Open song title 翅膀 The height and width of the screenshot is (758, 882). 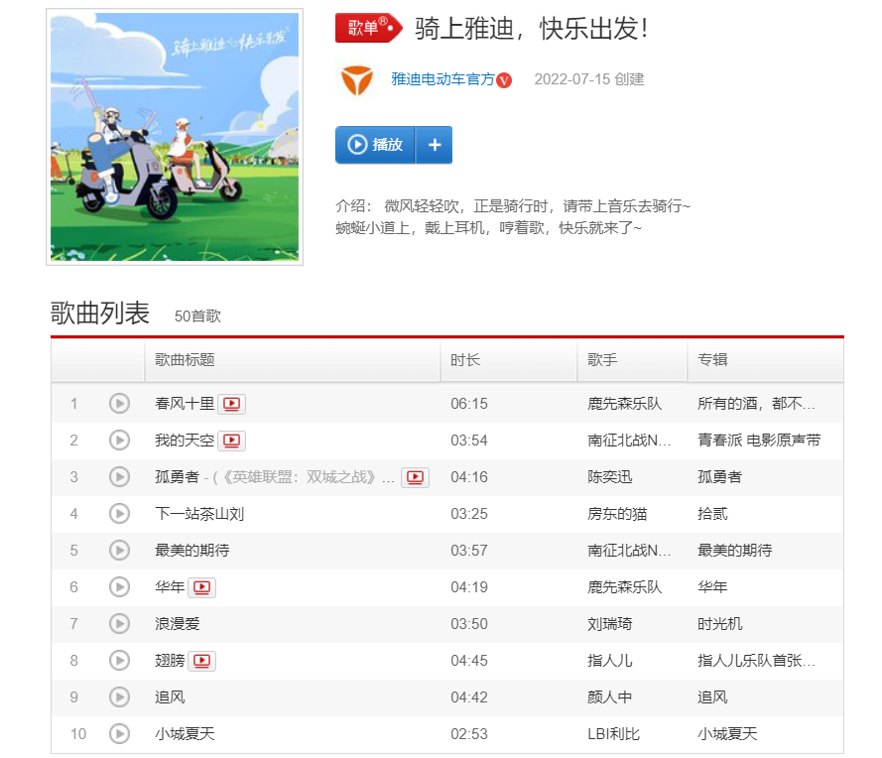pyautogui.click(x=170, y=660)
